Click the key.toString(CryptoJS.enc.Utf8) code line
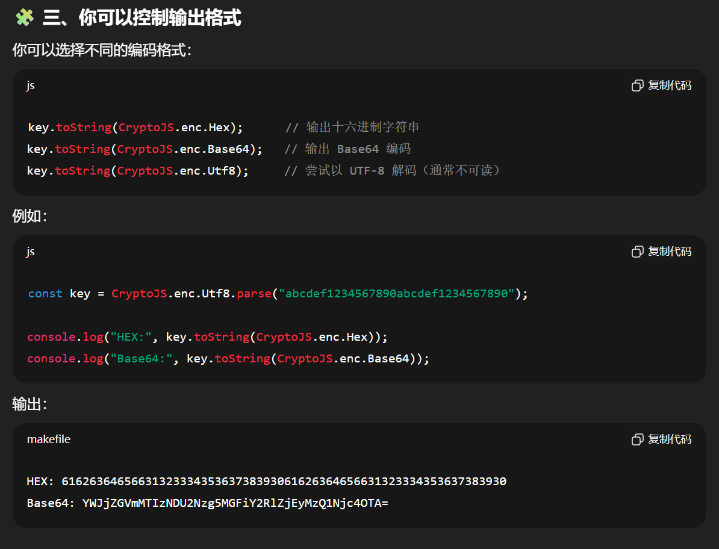This screenshot has width=719, height=549. 138,171
